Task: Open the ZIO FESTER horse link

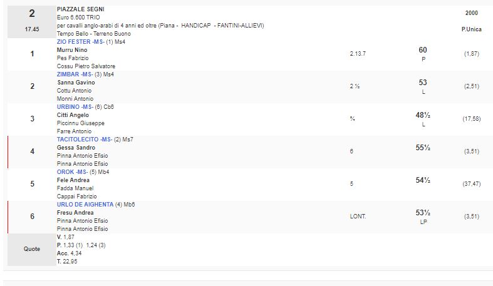Action: [x=75, y=42]
